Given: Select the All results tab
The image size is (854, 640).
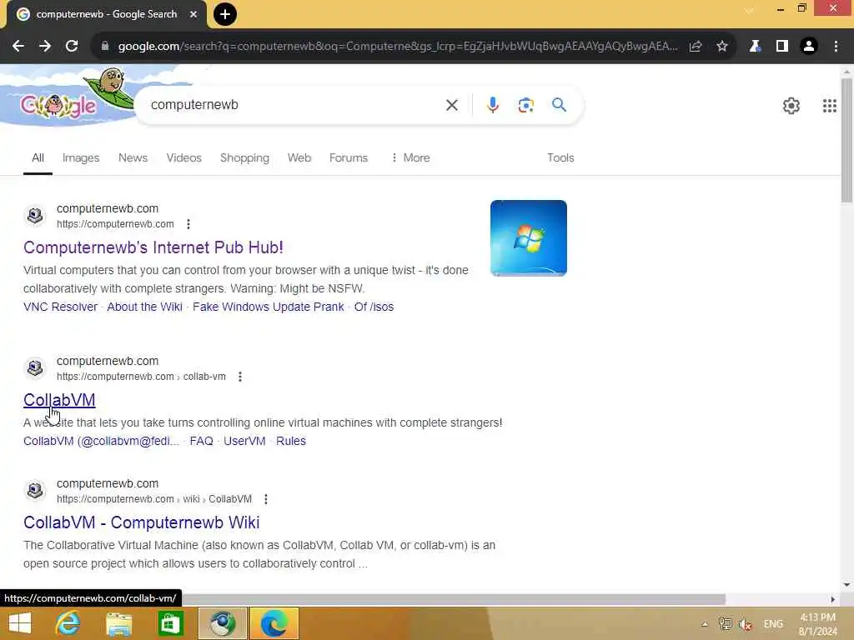Looking at the screenshot, I should pos(38,157).
